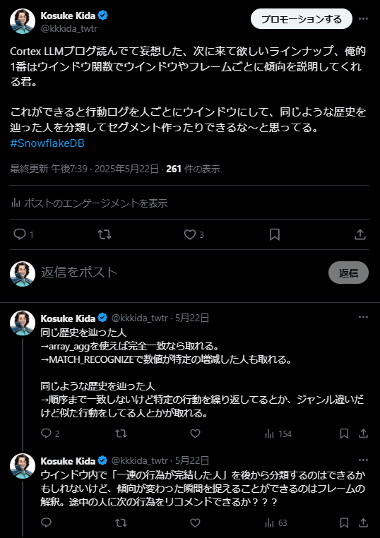Open the #SnowflakeDB hashtag link

click(47, 143)
